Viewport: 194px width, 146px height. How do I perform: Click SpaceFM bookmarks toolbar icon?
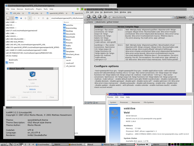12,18
